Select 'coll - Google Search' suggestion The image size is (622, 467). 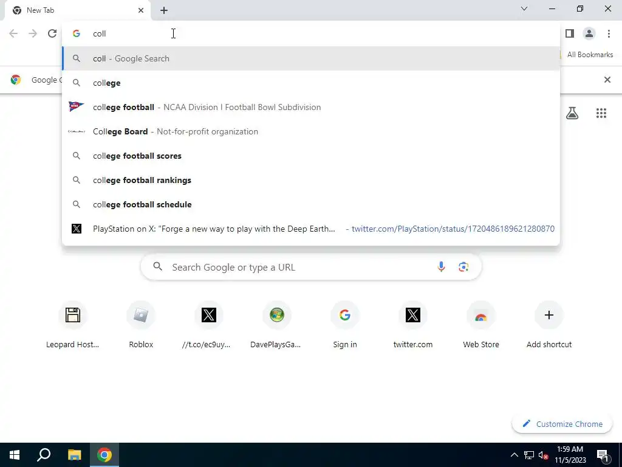coord(311,58)
